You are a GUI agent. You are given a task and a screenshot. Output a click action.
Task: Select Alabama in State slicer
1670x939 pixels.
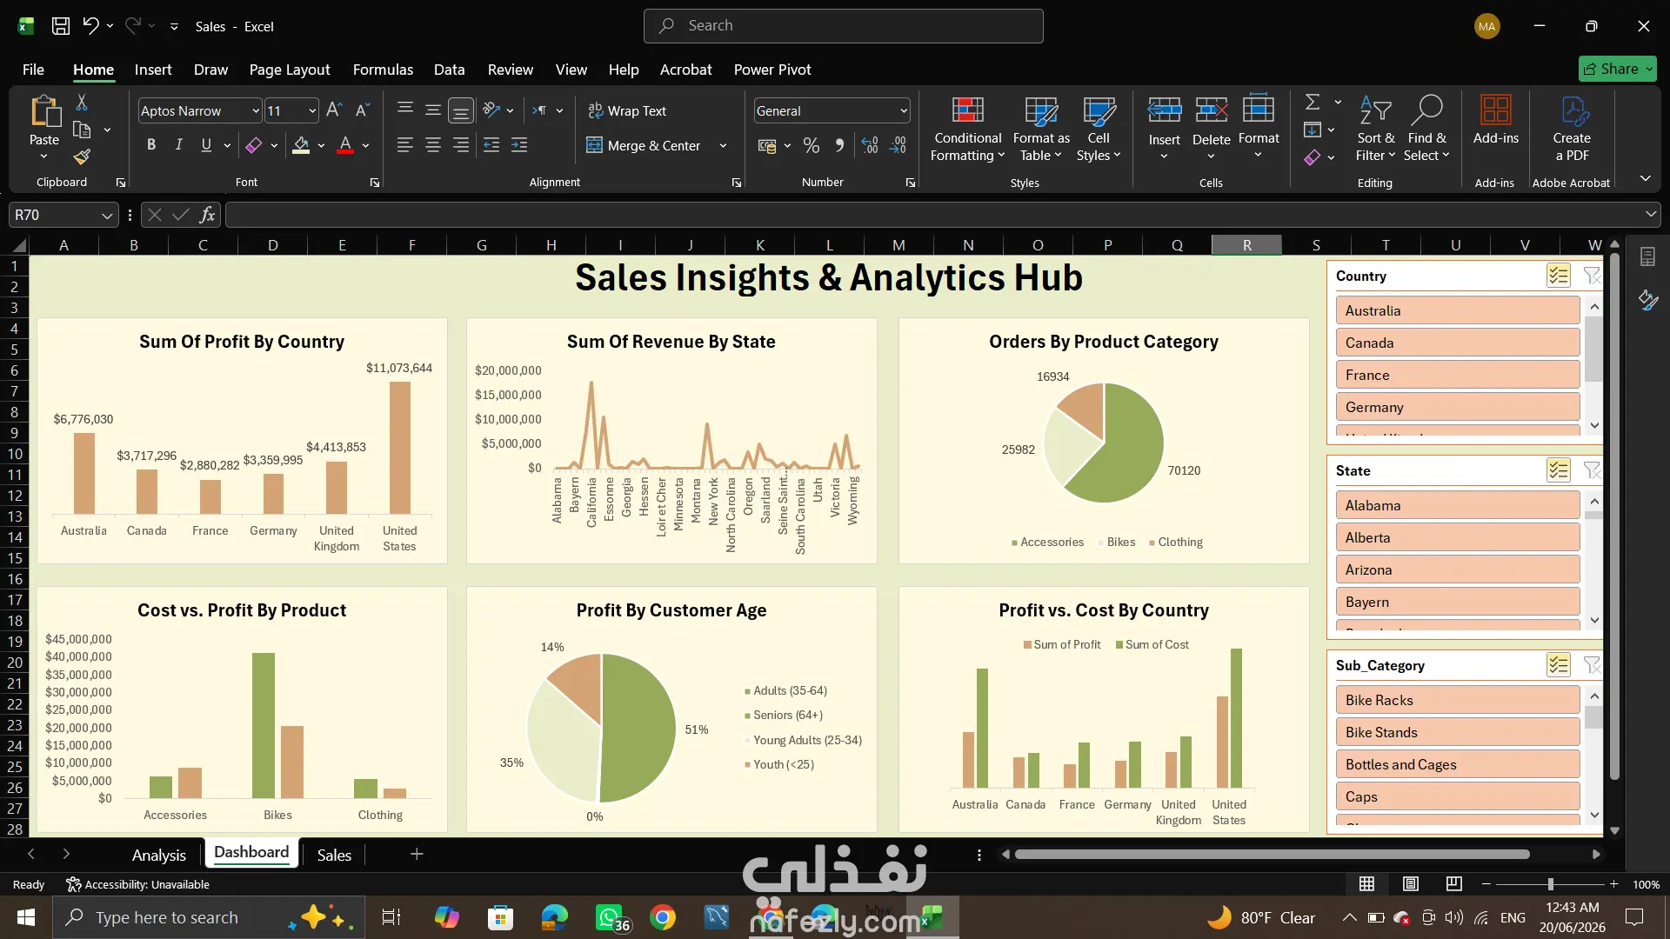1458,505
